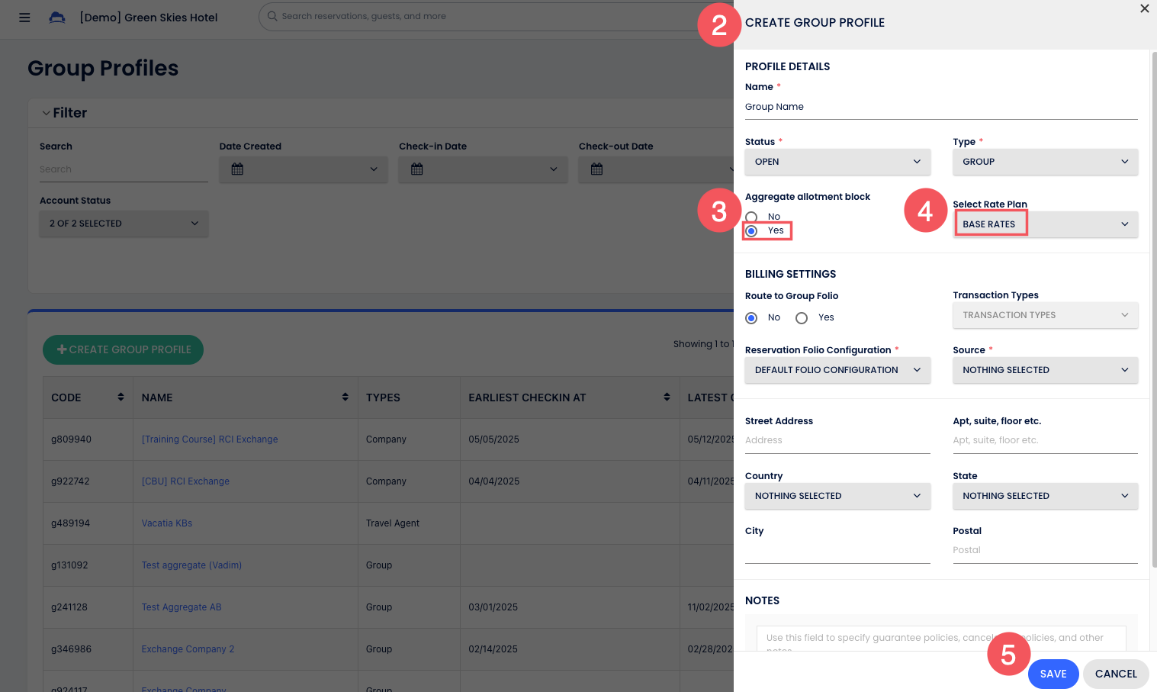The image size is (1157, 692).
Task: Open the Check-out Date calendar icon
Action: pos(596,169)
